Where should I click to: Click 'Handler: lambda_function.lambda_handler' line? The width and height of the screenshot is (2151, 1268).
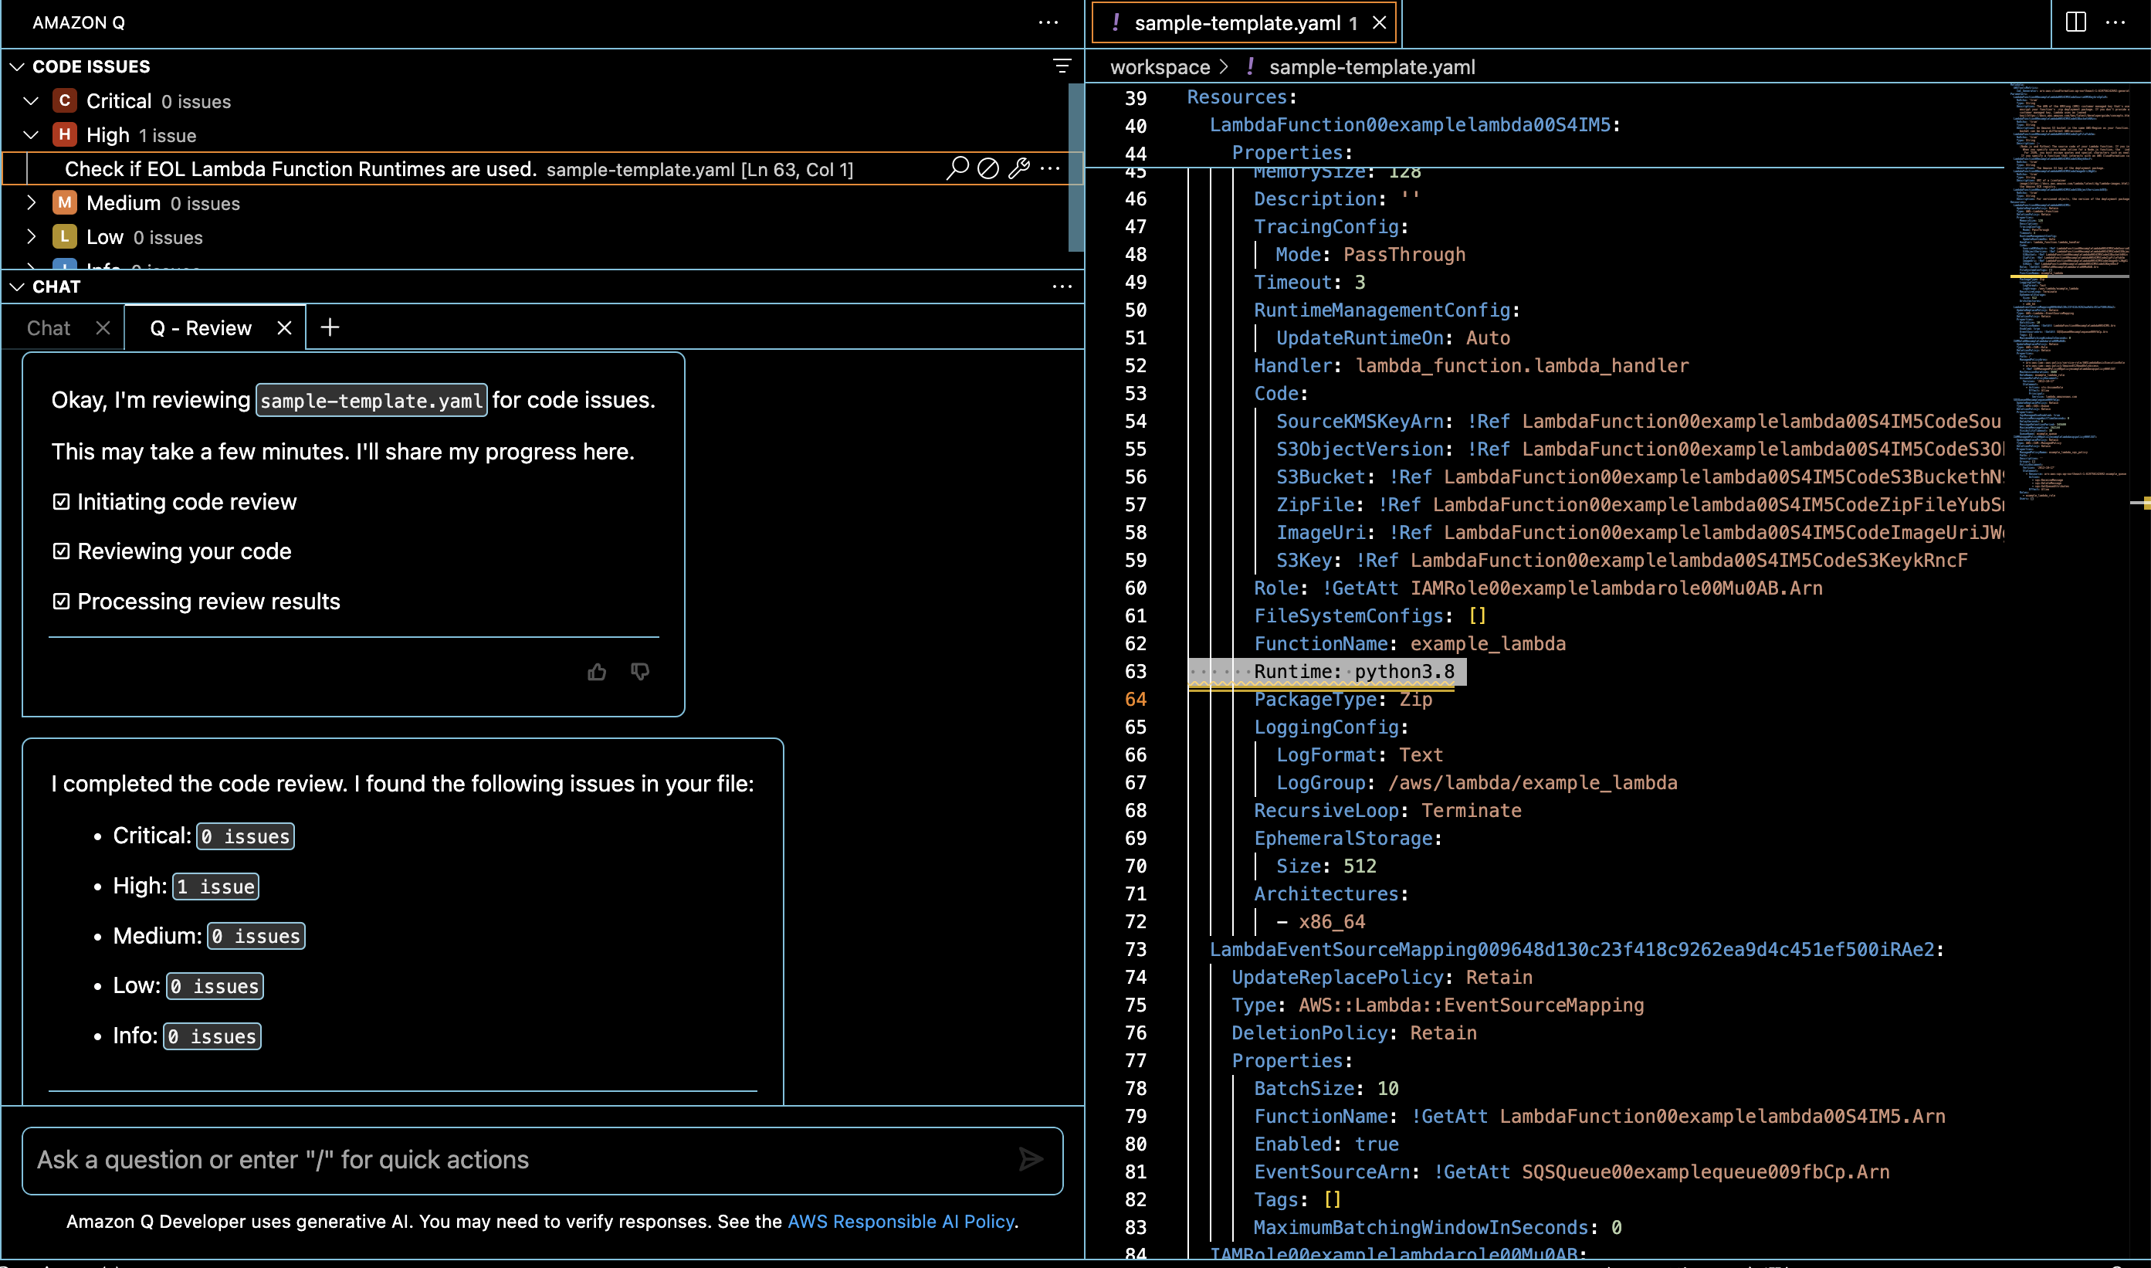pos(1471,366)
